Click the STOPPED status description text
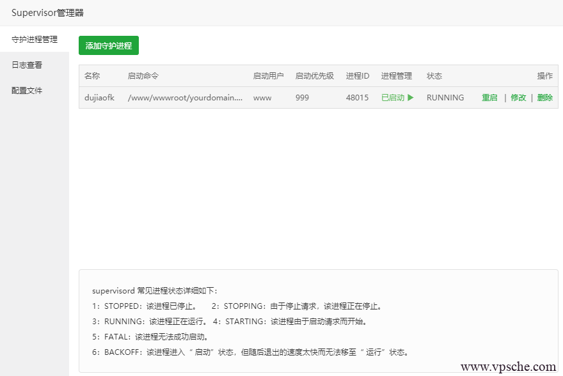The width and height of the screenshot is (563, 376). click(x=145, y=306)
